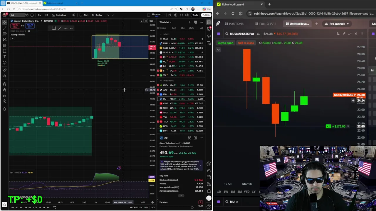Switch to POSITIONS tab in Robinhood Legend

coord(234,24)
